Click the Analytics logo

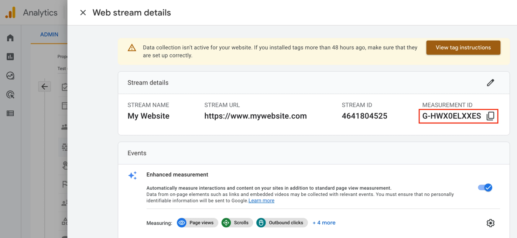tap(10, 13)
